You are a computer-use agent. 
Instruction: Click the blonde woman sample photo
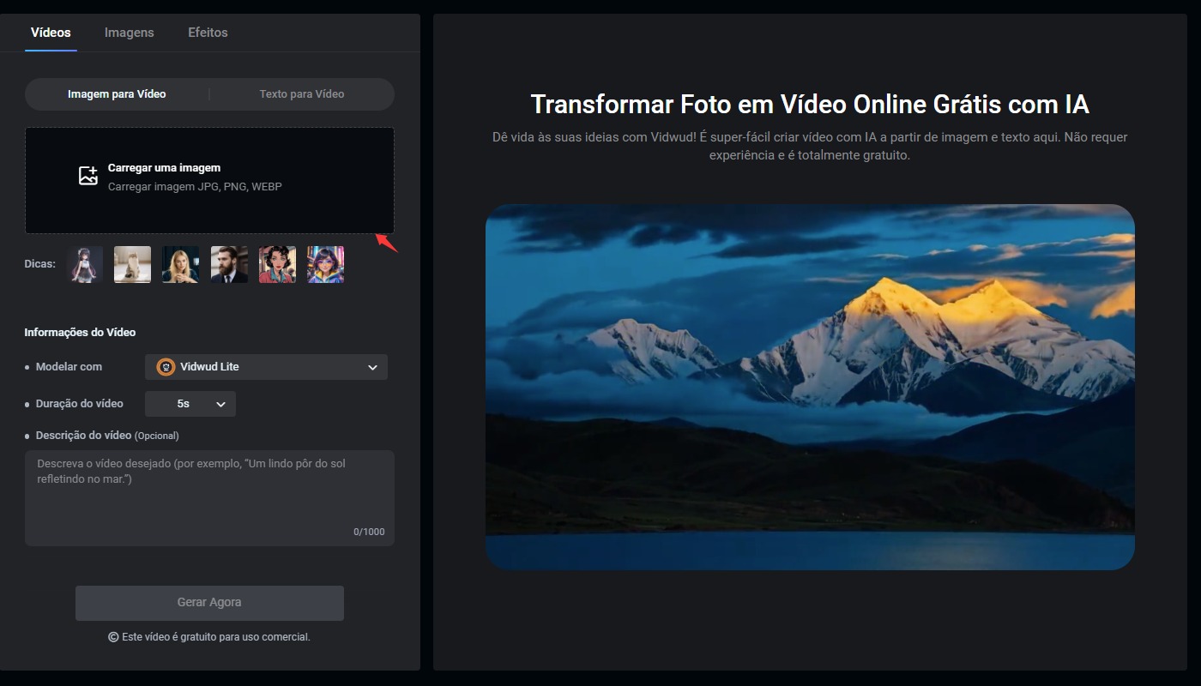[x=180, y=264]
